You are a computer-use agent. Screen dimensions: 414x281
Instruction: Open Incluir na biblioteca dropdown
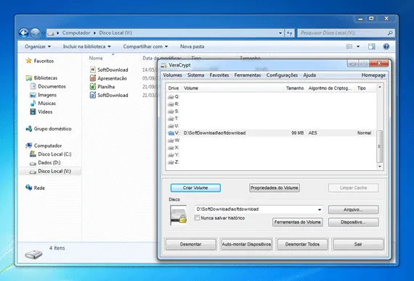pyautogui.click(x=86, y=46)
